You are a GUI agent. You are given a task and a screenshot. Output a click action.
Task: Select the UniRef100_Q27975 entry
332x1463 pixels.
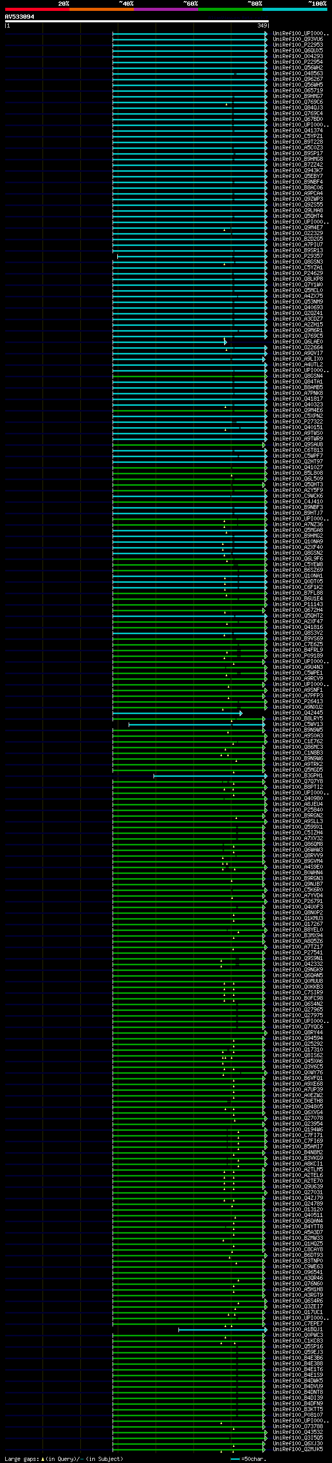tap(298, 1016)
